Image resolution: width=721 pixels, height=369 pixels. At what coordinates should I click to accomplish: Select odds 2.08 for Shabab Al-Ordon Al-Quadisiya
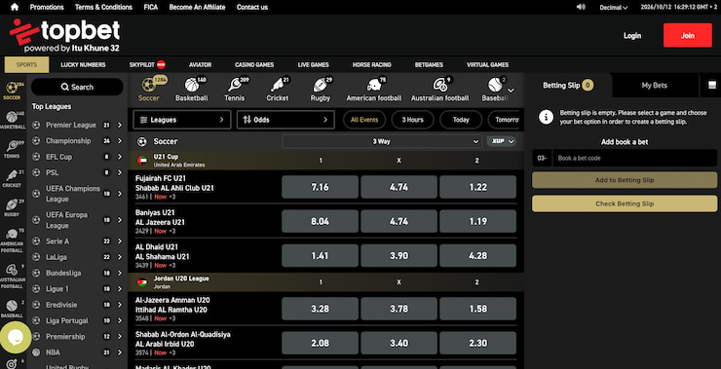320,344
